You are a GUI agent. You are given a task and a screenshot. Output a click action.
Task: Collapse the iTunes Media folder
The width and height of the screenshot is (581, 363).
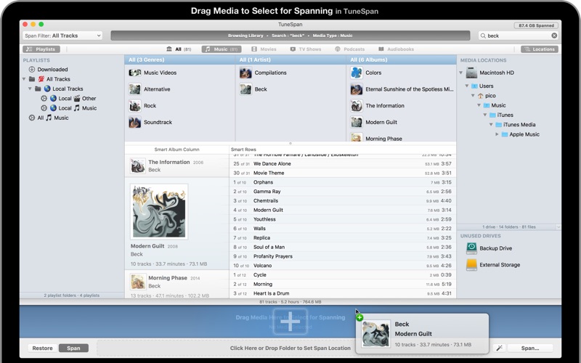(491, 124)
